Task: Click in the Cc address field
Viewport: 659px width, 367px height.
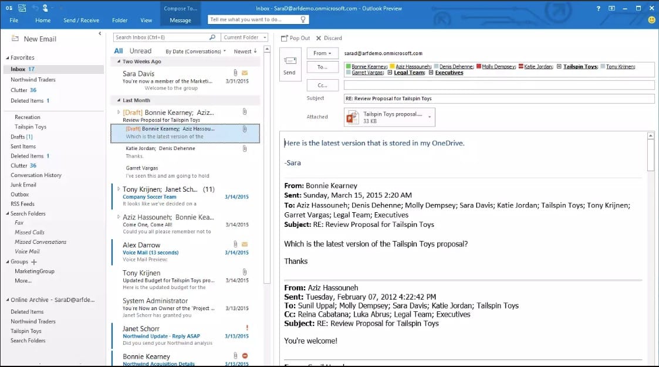Action: coord(499,85)
